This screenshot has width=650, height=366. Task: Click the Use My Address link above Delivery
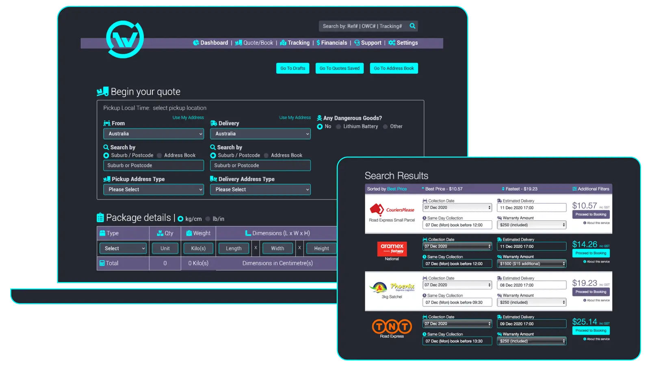[x=295, y=118]
